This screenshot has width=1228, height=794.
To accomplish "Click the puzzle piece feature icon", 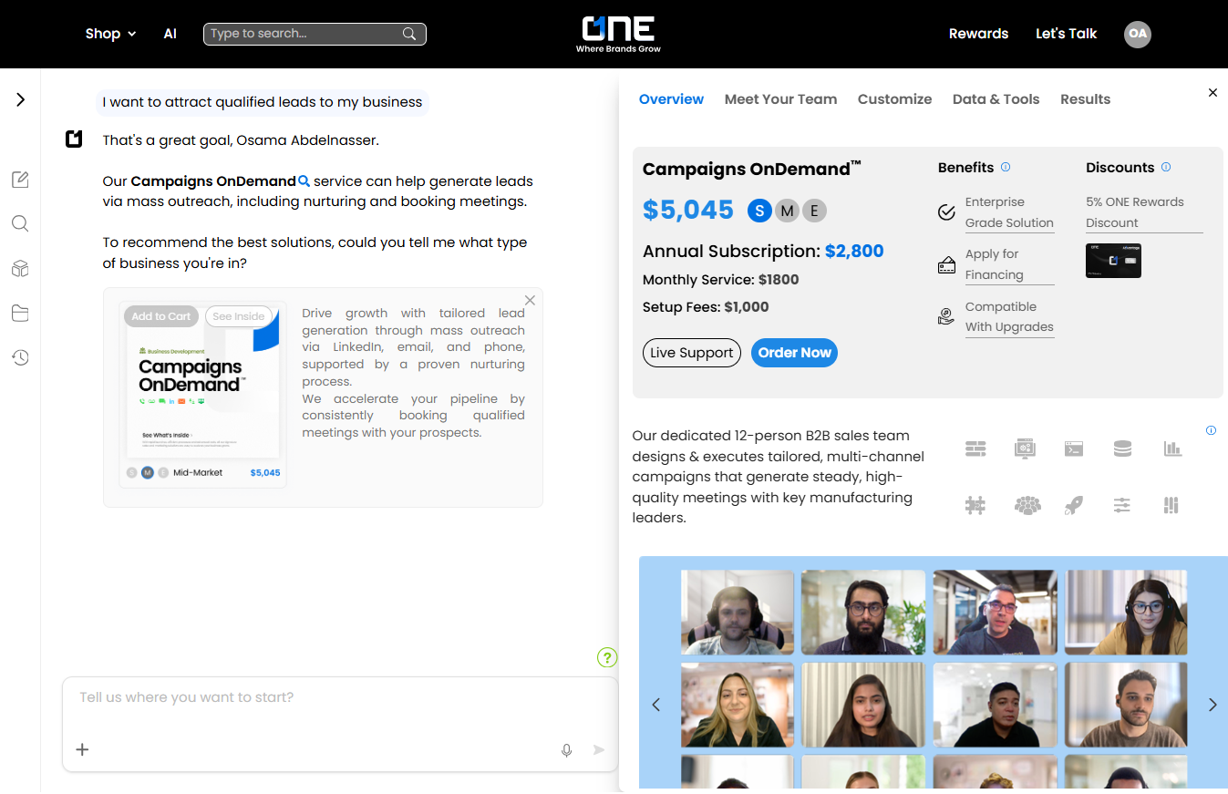I will click(x=975, y=505).
